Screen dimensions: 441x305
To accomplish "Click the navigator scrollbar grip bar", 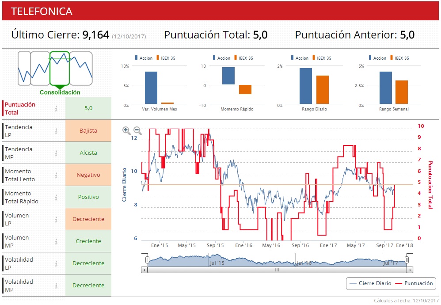I will pos(277,270).
